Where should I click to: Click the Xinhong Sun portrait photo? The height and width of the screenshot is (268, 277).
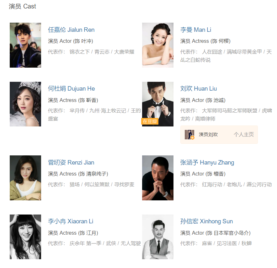158,237
